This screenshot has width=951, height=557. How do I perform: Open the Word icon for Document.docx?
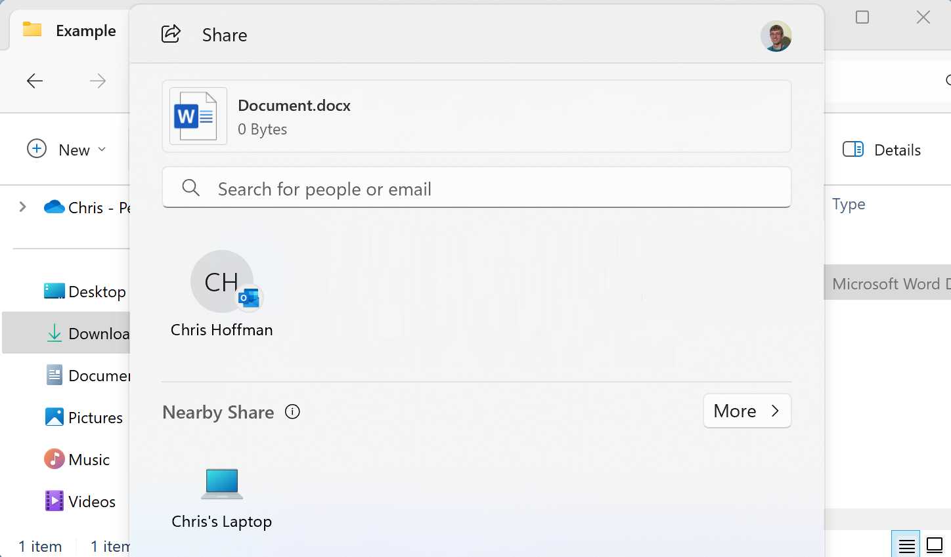click(x=197, y=114)
